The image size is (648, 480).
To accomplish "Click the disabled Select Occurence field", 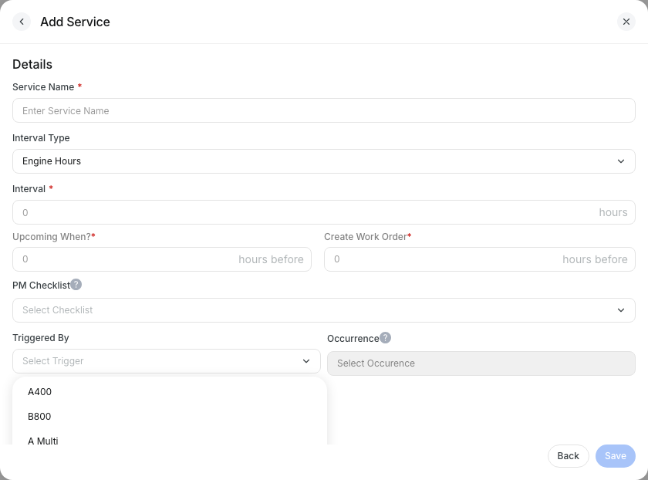I will point(481,363).
